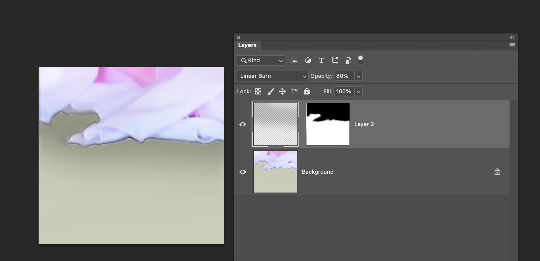540x261 pixels.
Task: Open the Layers panel menu
Action: pos(512,45)
